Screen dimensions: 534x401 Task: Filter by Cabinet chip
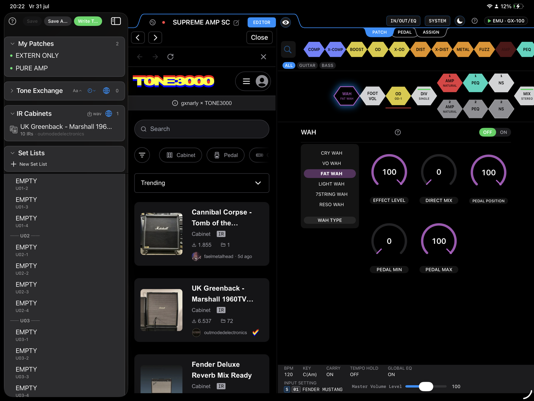click(x=181, y=155)
